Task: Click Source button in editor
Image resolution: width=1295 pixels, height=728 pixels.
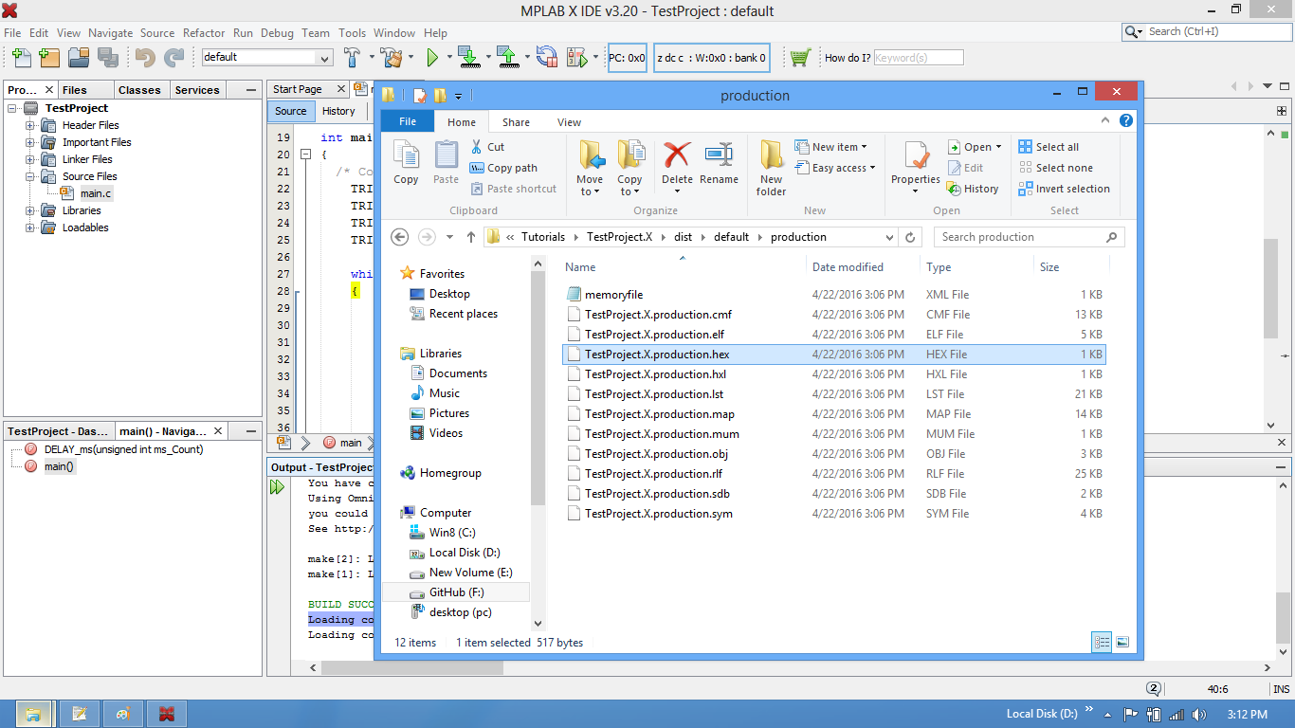Action: tap(291, 111)
